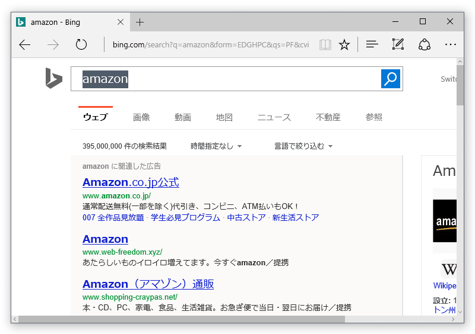Open a new tab with plus

tap(140, 22)
